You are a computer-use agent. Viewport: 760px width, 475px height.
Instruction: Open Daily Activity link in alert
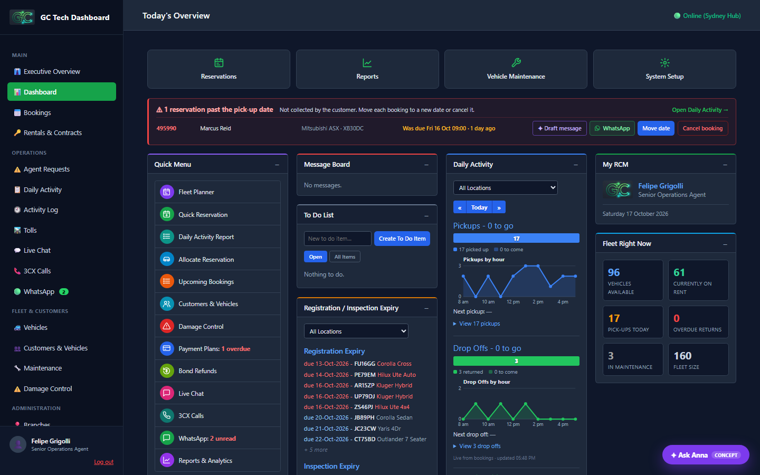click(x=700, y=110)
